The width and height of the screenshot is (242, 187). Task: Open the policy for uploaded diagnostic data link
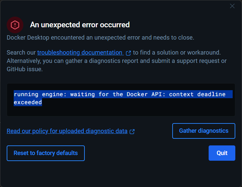click(67, 131)
